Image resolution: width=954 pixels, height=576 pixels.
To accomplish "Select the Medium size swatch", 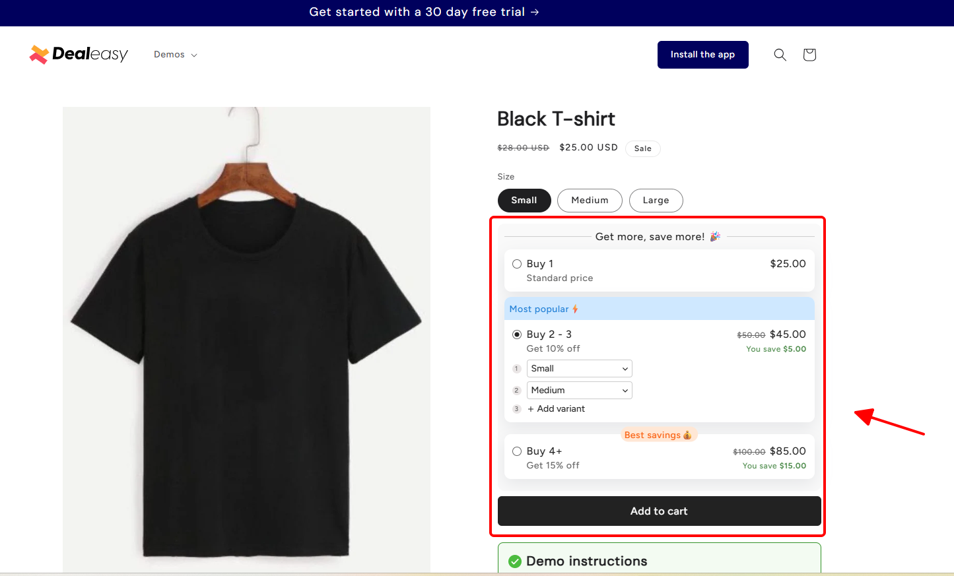I will click(590, 200).
